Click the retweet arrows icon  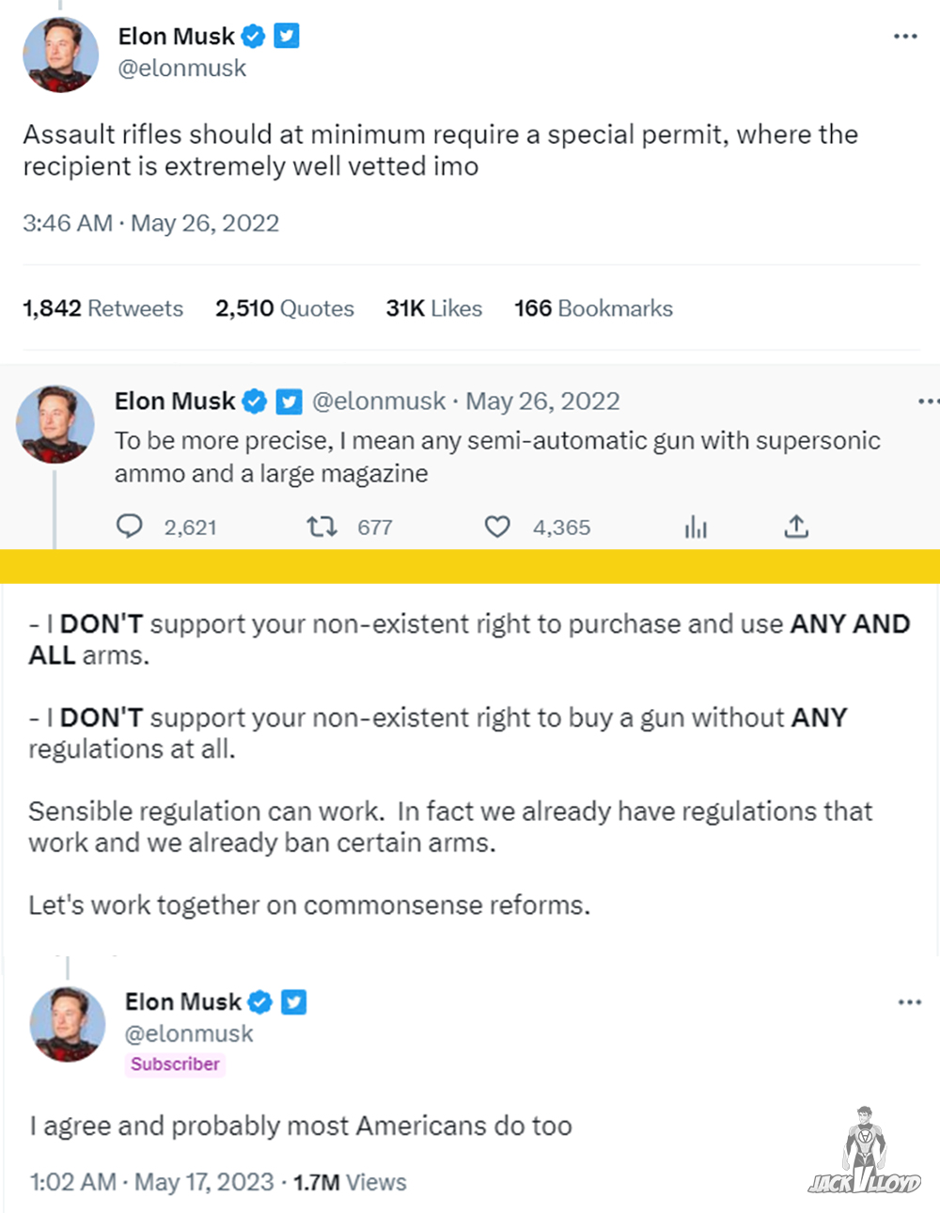(x=321, y=526)
